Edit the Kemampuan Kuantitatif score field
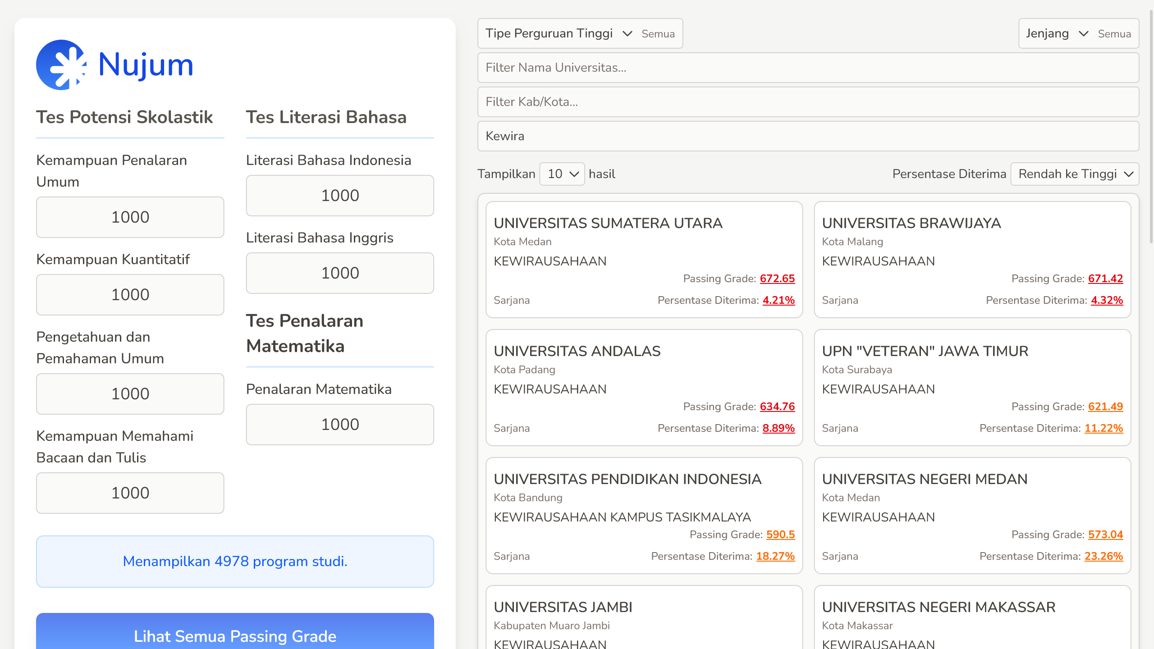 point(130,295)
